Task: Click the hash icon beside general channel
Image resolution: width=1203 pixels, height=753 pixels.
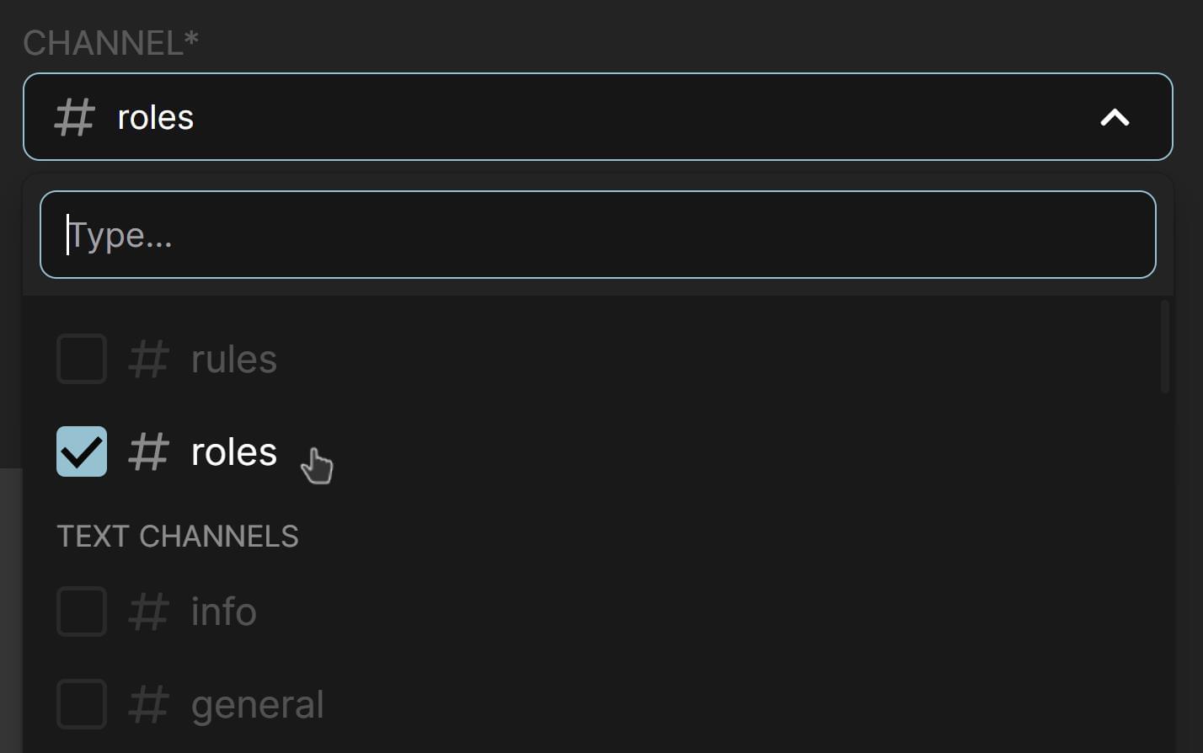Action: coord(148,704)
